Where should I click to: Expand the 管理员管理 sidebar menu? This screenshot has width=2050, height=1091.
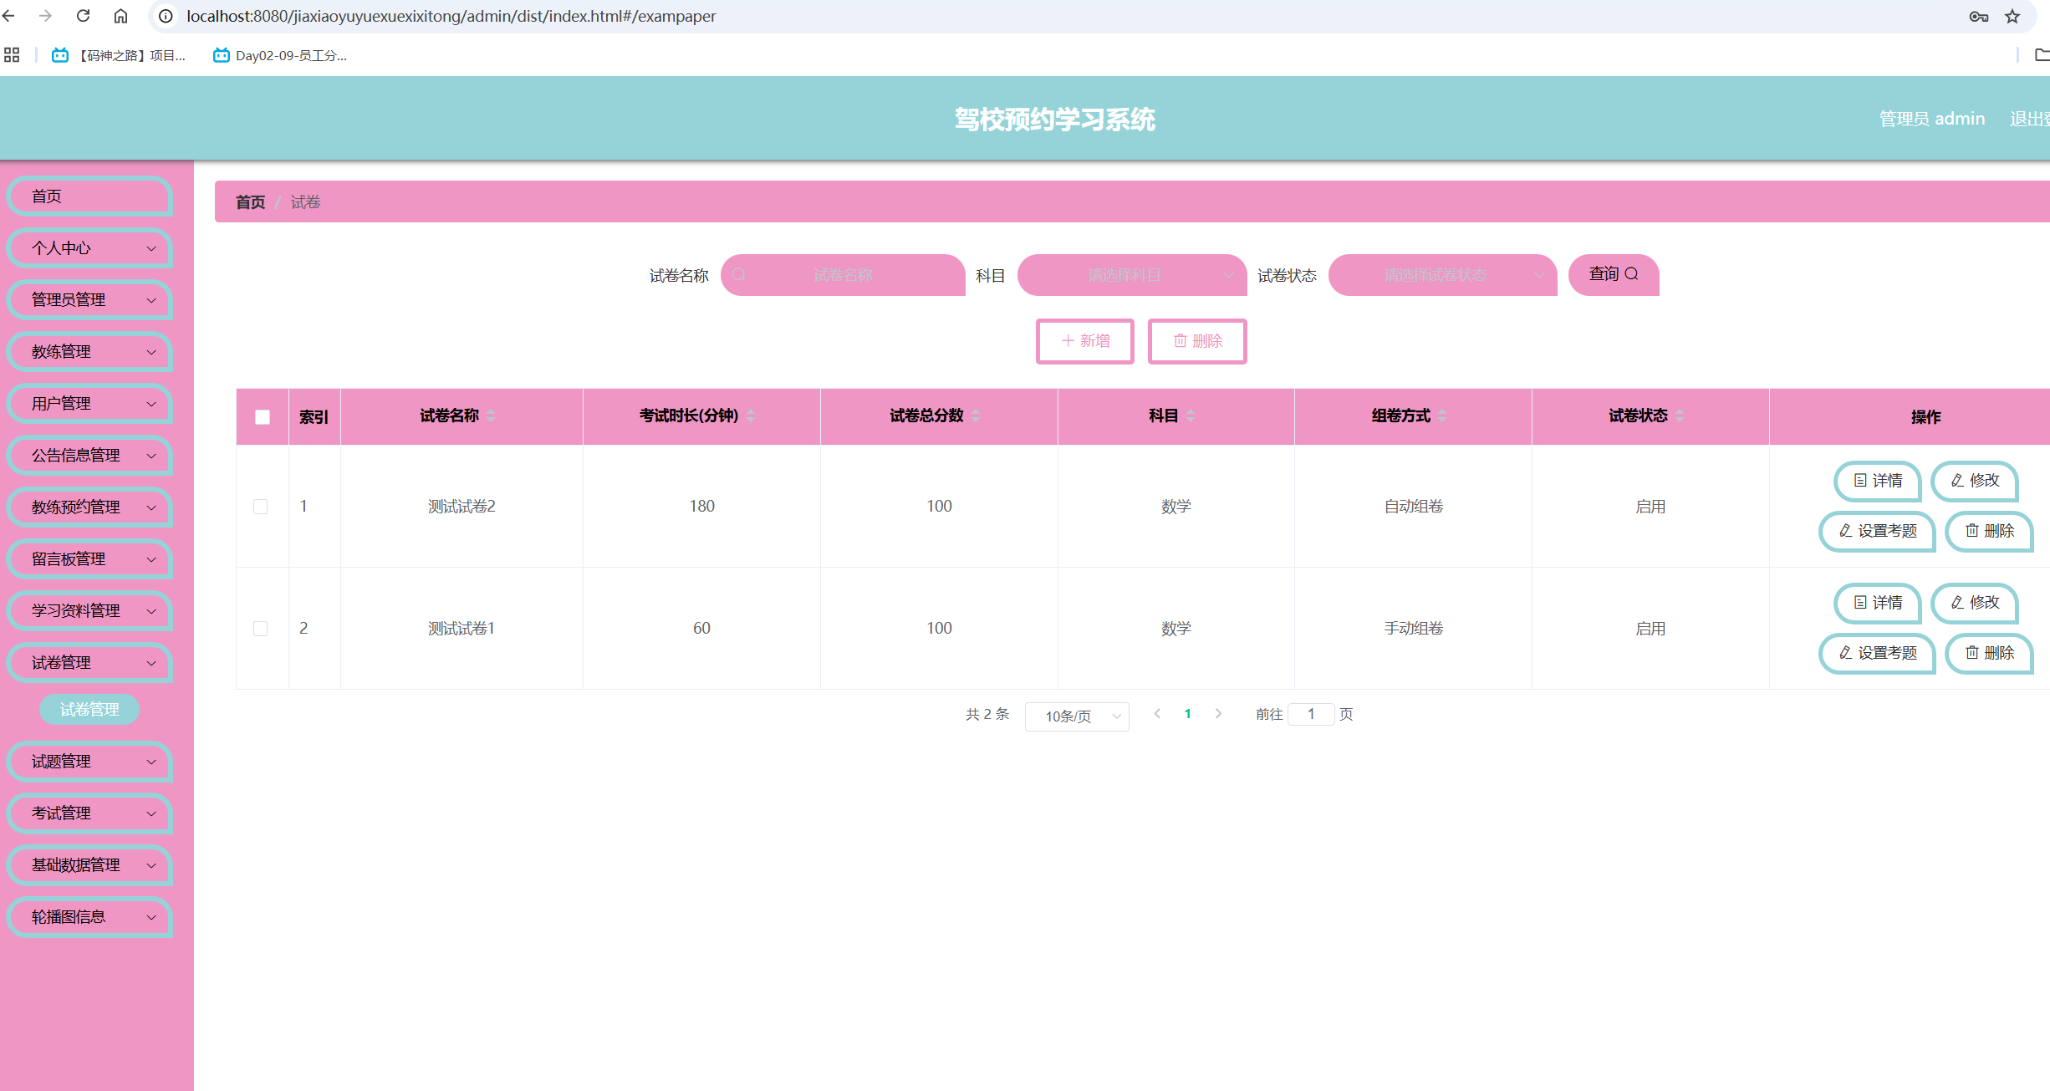pyautogui.click(x=89, y=300)
